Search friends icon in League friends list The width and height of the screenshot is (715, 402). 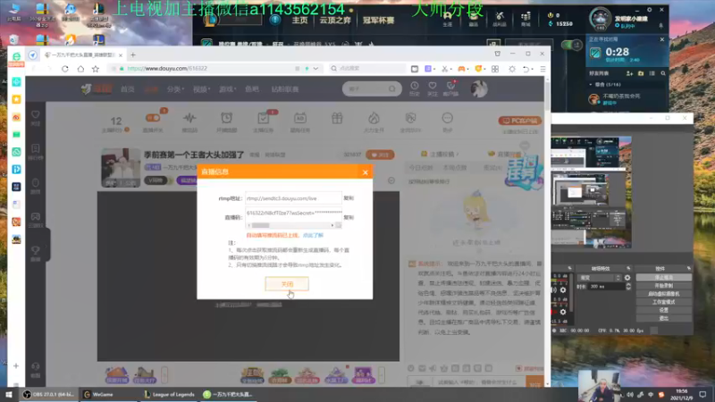[663, 73]
